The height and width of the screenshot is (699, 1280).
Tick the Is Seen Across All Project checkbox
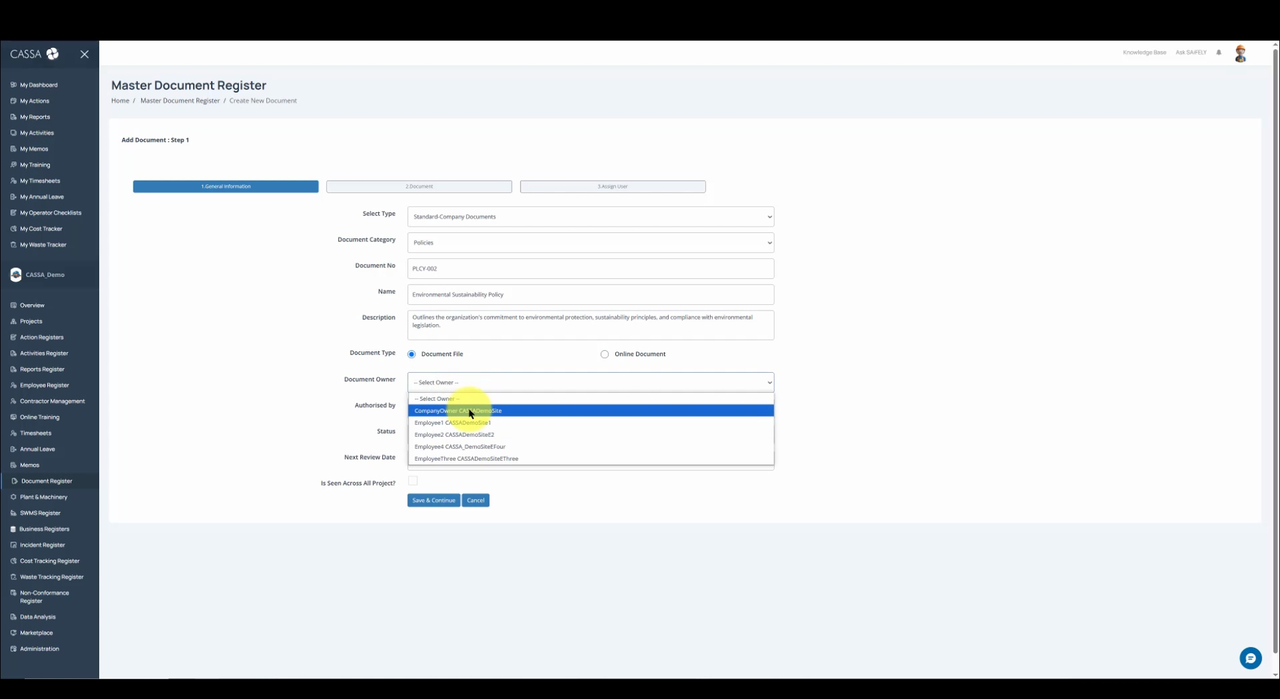(413, 481)
